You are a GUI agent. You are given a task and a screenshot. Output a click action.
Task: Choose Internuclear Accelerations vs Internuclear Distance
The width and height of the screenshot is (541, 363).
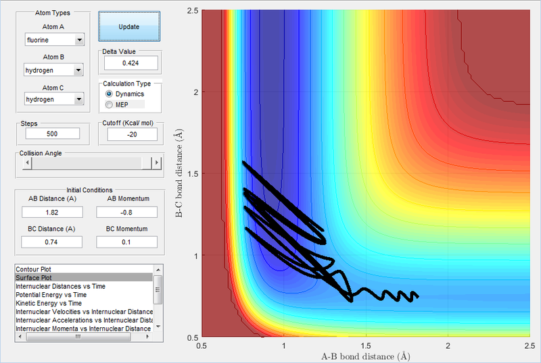(84, 320)
